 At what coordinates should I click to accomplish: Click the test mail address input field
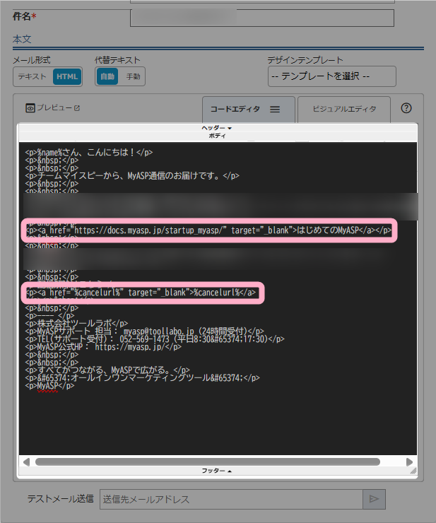coord(231,499)
